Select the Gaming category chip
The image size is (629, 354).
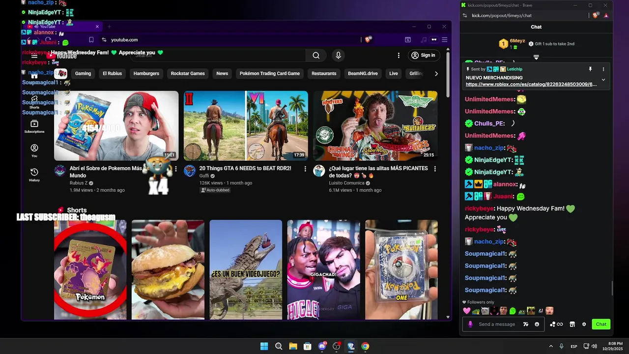click(83, 73)
